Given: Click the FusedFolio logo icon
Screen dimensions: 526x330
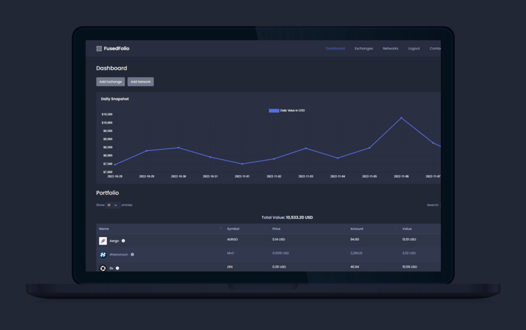Looking at the screenshot, I should click(x=99, y=49).
